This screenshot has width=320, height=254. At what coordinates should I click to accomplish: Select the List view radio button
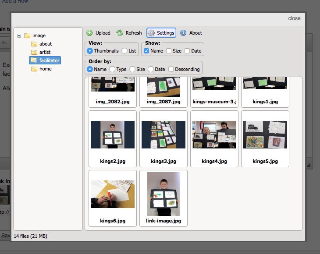click(124, 51)
